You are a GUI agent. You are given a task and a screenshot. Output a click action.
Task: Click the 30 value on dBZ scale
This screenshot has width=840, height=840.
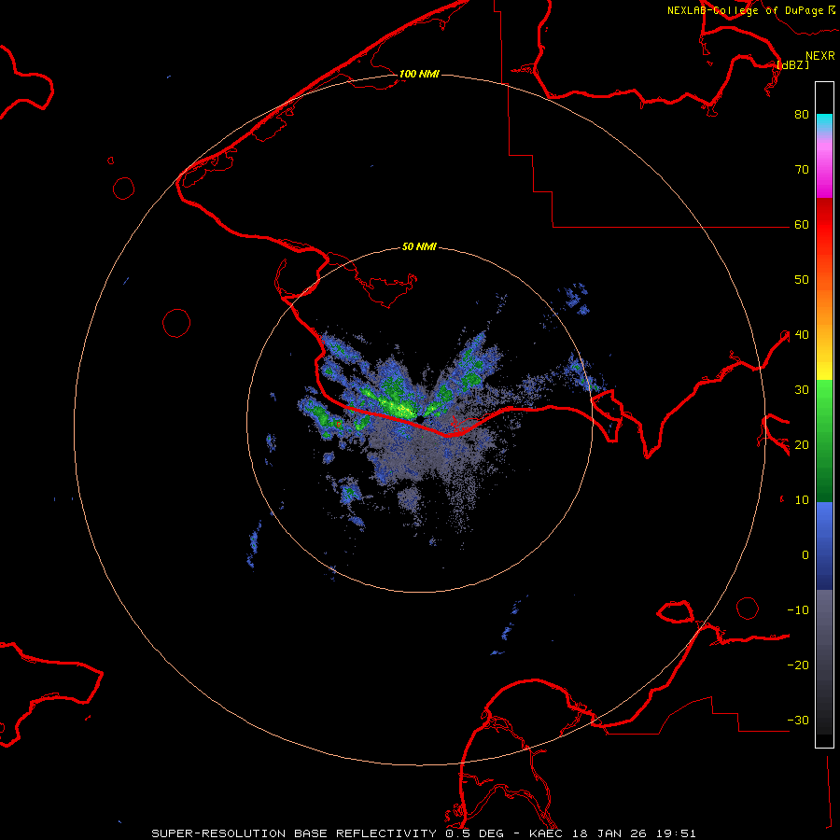click(x=802, y=390)
